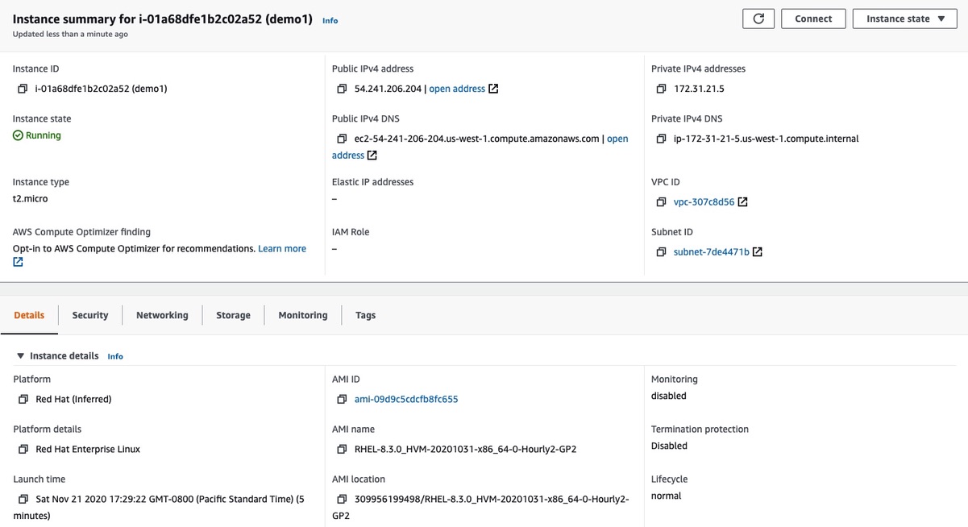Screen dimensions: 968x527
Task: Copy the private IPv4 DNS name
Action: pos(663,139)
